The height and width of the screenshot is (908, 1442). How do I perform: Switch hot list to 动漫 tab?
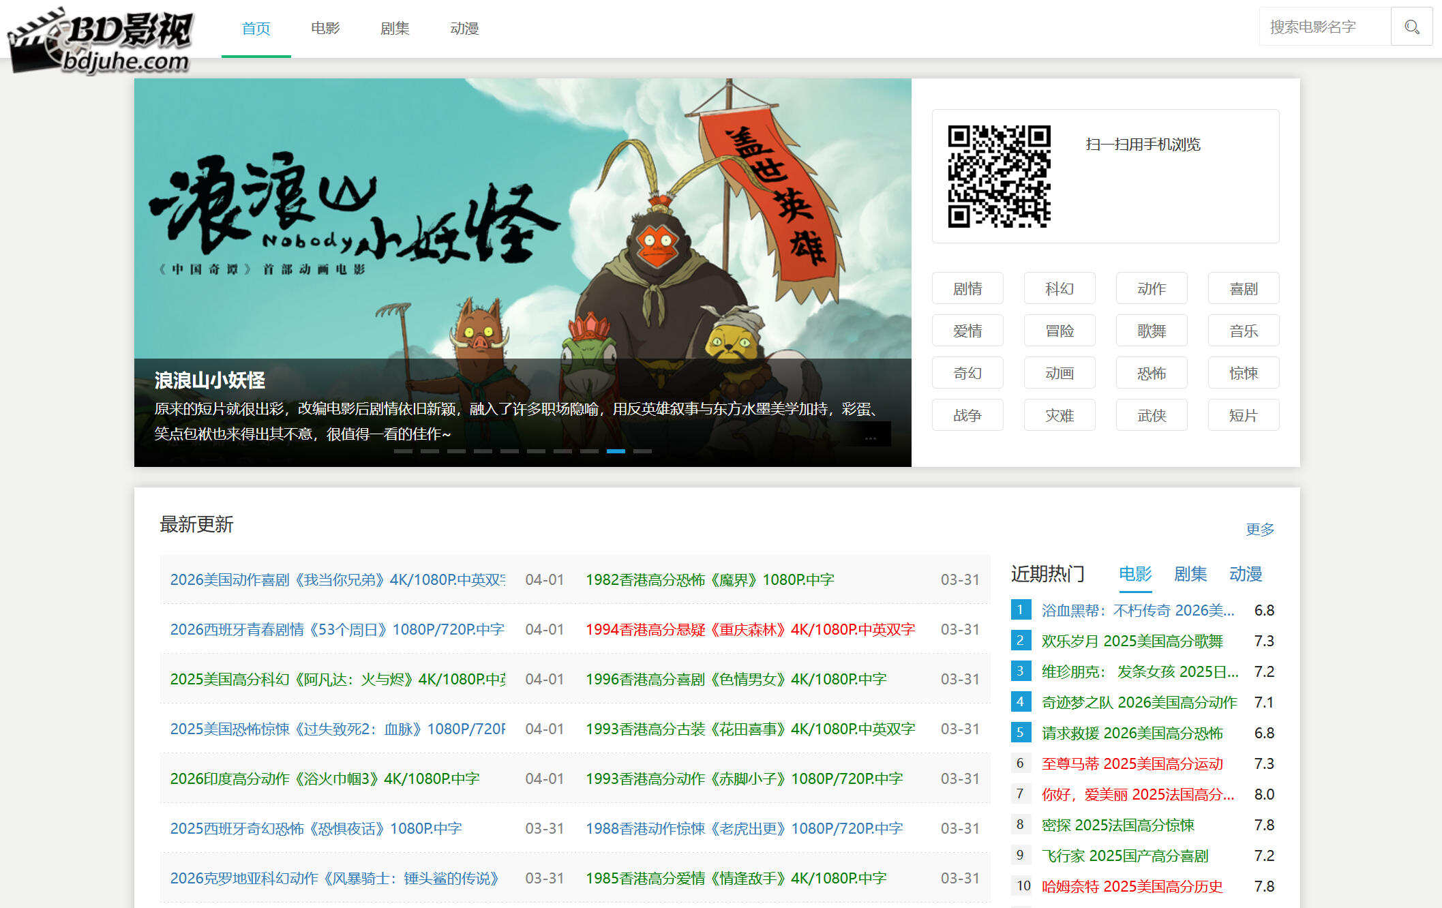(x=1246, y=574)
